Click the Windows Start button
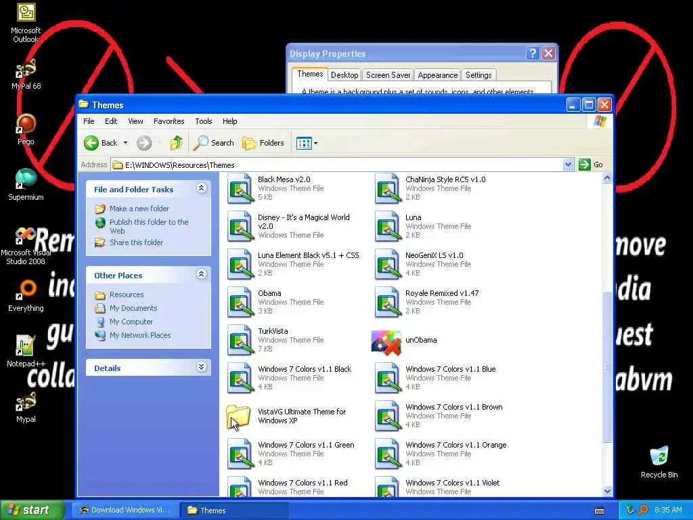 (32, 510)
